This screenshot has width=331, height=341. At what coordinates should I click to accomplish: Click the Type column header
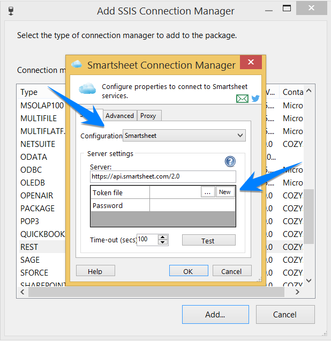point(29,92)
